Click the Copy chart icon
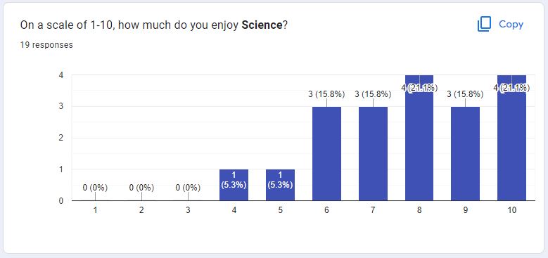 [484, 24]
